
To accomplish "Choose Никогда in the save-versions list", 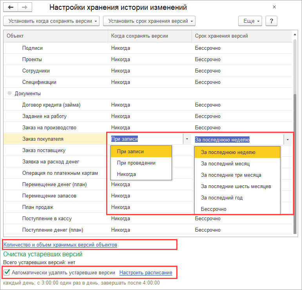I will [x=126, y=174].
